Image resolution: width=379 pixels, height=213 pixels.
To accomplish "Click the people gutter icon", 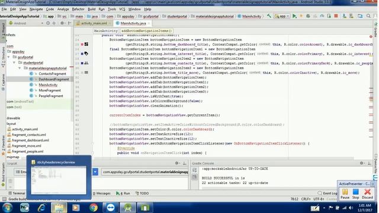I will pyautogui.click(x=86, y=63).
